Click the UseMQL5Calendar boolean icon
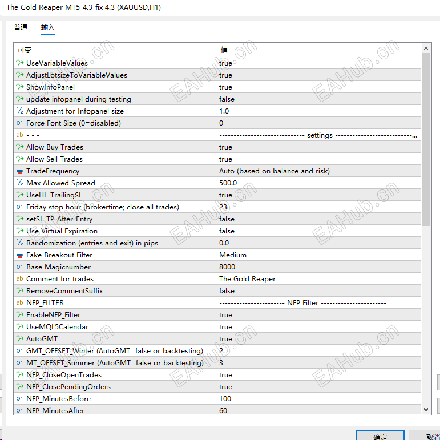Screen dimensions: 440x440 (x=19, y=327)
